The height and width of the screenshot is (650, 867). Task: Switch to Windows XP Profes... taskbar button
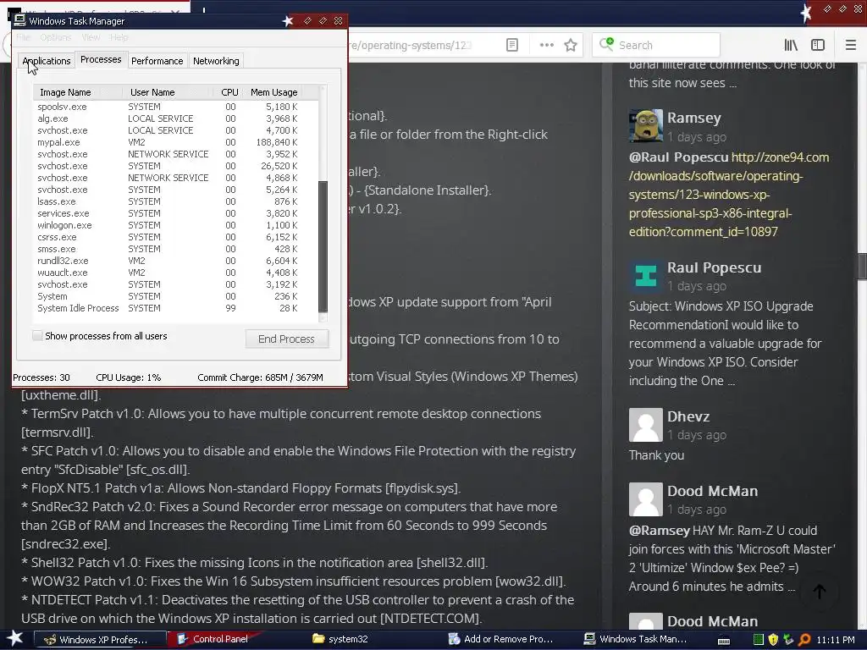coord(100,640)
